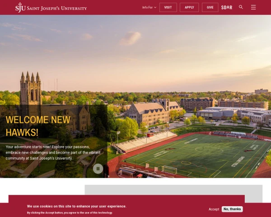Open the search magnifier icon
This screenshot has height=217, width=271.
pyautogui.click(x=241, y=7)
